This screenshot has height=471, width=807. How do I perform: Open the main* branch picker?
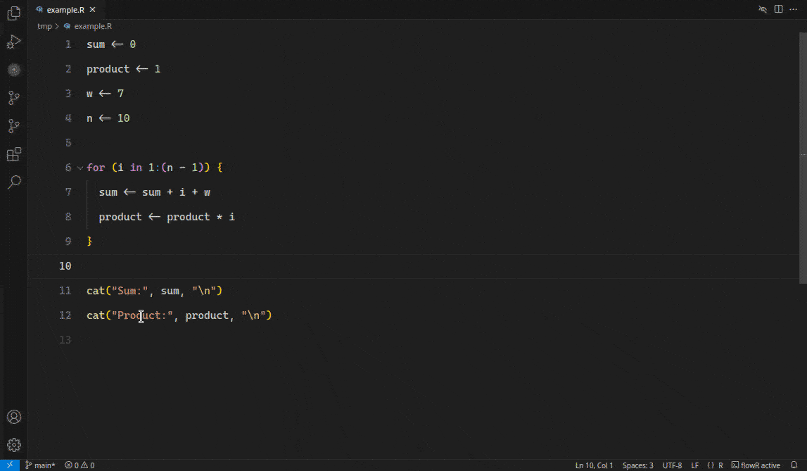click(40, 465)
